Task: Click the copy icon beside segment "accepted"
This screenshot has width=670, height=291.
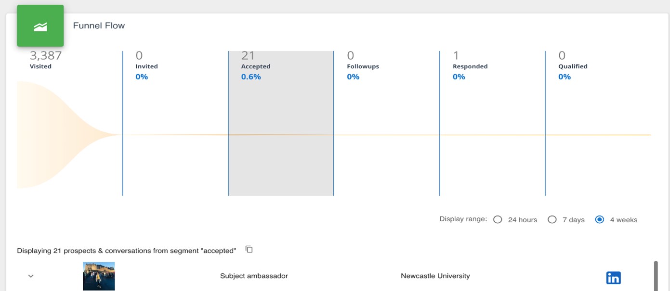Action: click(x=249, y=249)
